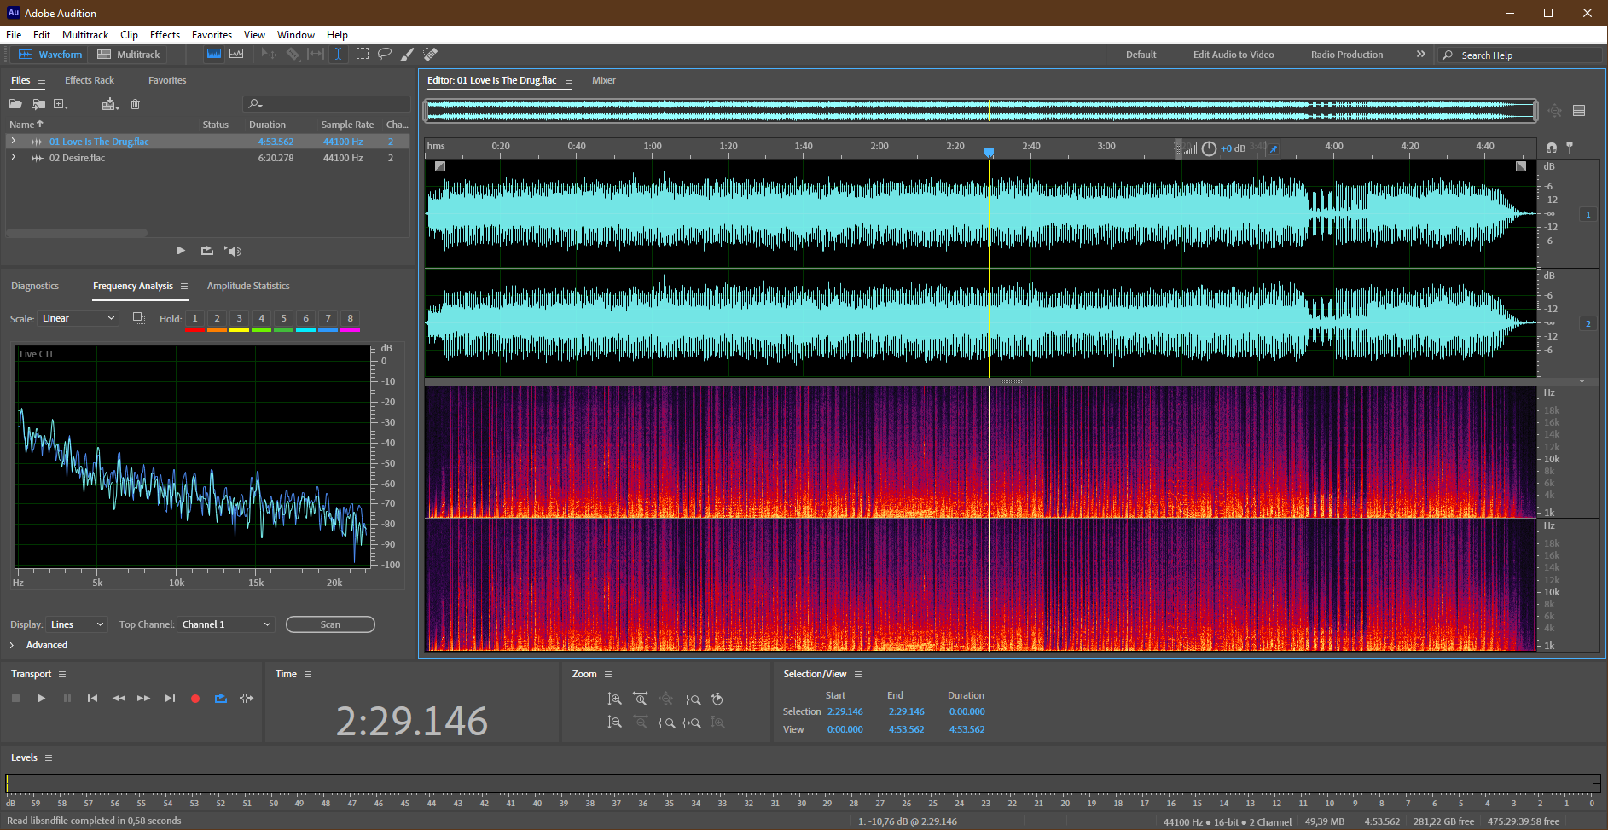
Task: Switch to Effects Rack tab
Action: [x=90, y=80]
